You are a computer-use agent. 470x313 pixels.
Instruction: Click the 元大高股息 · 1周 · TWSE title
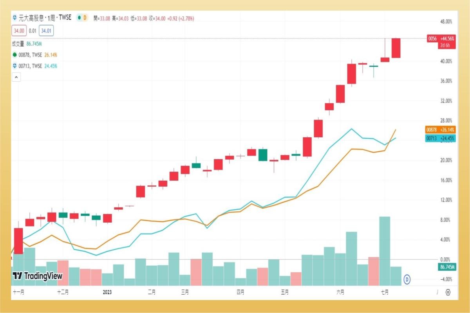pos(45,18)
